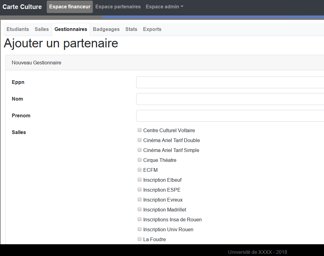The height and width of the screenshot is (256, 324).
Task: Enable the Cirque Théatre checkbox
Action: point(140,160)
